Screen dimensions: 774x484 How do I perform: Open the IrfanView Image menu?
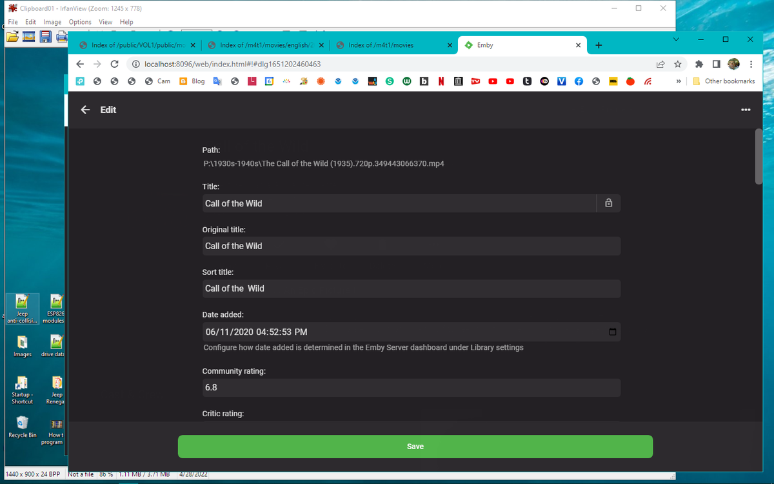(52, 21)
